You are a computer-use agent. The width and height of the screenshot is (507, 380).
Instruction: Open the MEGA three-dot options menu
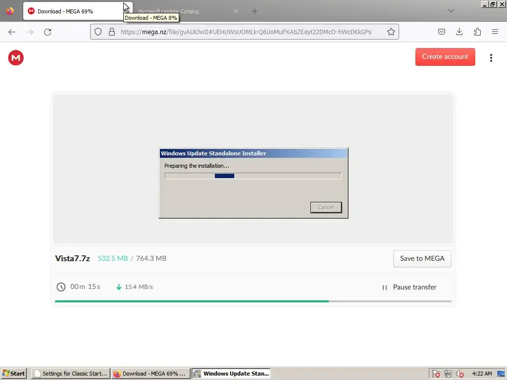point(491,58)
